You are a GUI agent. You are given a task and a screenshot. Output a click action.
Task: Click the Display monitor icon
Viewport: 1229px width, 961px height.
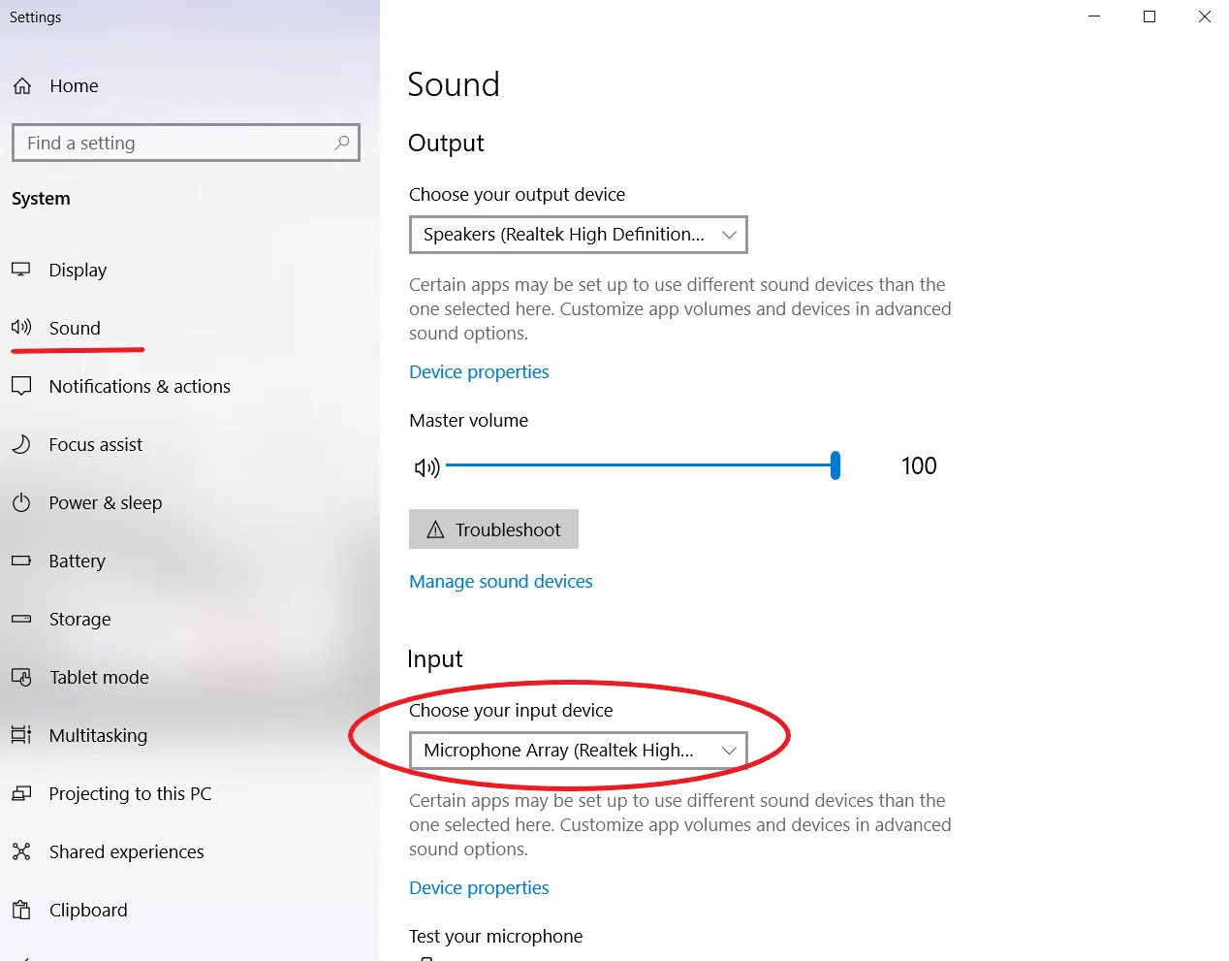pos(21,270)
